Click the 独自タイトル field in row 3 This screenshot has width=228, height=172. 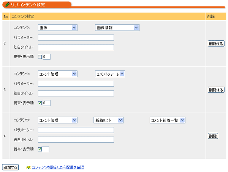click(x=76, y=93)
